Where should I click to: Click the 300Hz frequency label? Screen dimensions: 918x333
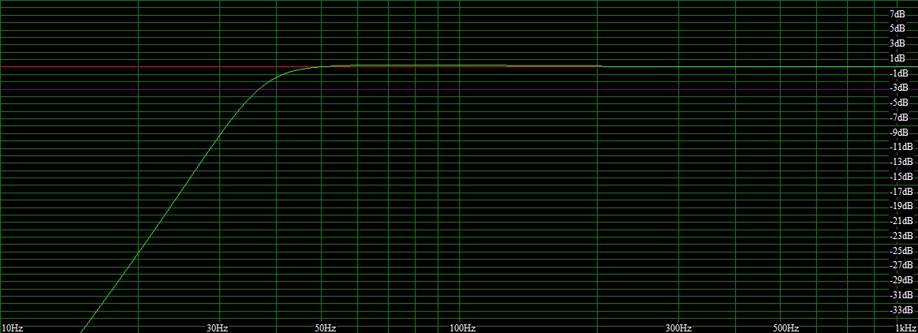click(x=678, y=327)
